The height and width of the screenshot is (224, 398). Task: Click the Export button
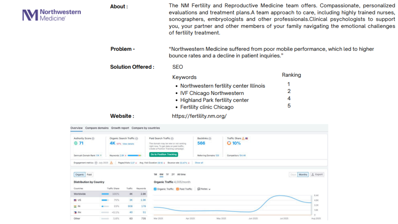point(317,175)
